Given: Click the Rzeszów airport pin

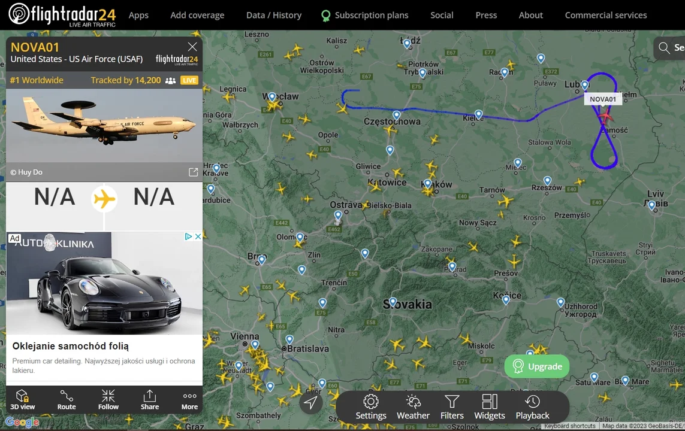Looking at the screenshot, I should [547, 181].
